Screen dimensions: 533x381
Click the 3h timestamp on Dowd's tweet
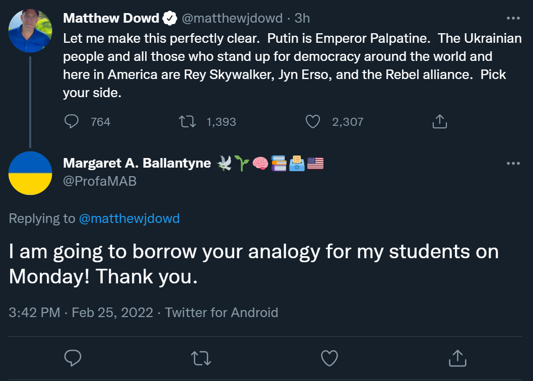click(x=302, y=19)
